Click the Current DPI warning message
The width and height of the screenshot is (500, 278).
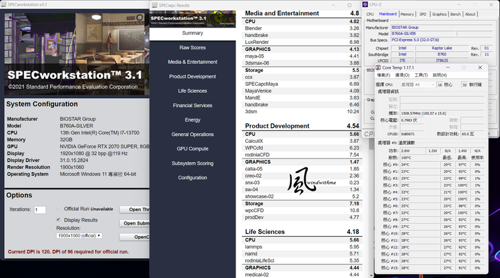click(68, 251)
